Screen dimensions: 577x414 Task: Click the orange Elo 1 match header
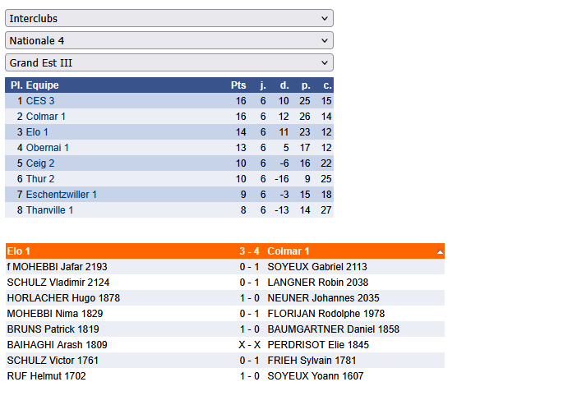[18, 251]
